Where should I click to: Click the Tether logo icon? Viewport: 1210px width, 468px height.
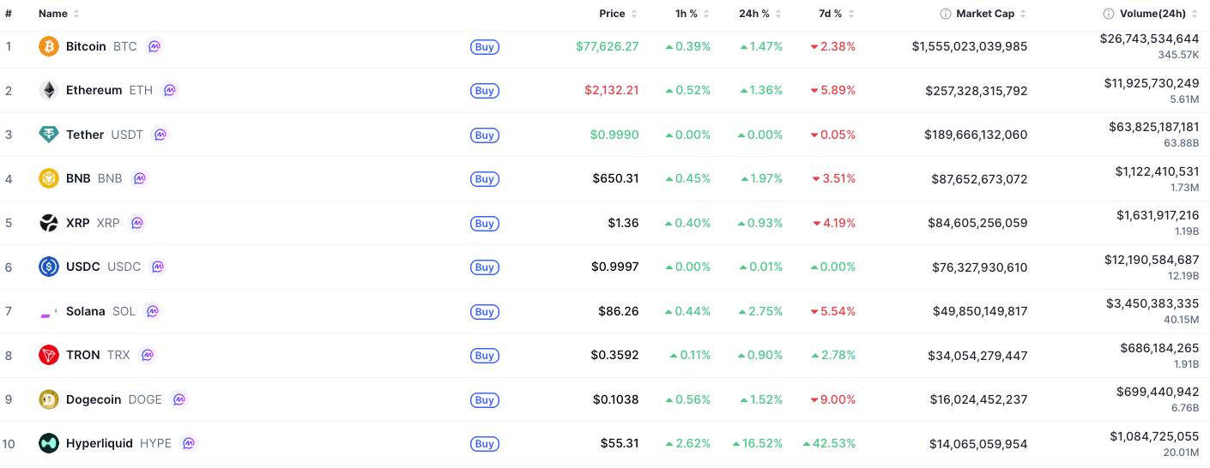click(49, 135)
